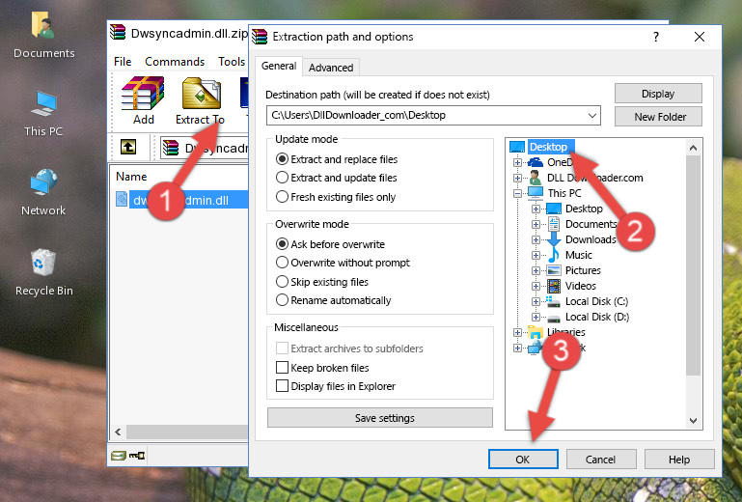Viewport: 742px width, 502px height.
Task: Close the Extraction path and options dialog
Action: click(700, 37)
